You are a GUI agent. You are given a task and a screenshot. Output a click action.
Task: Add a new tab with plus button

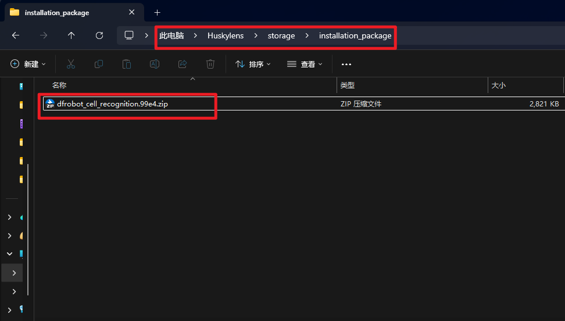[x=157, y=12]
